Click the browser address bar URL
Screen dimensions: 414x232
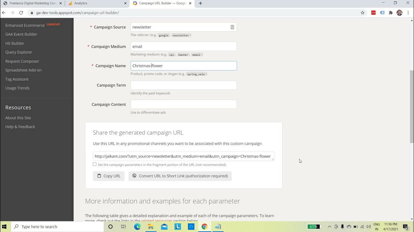pos(78,13)
